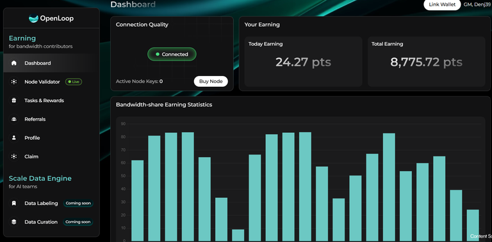492x242 pixels.
Task: Click the OpenLoop logo icon
Action: click(x=33, y=19)
